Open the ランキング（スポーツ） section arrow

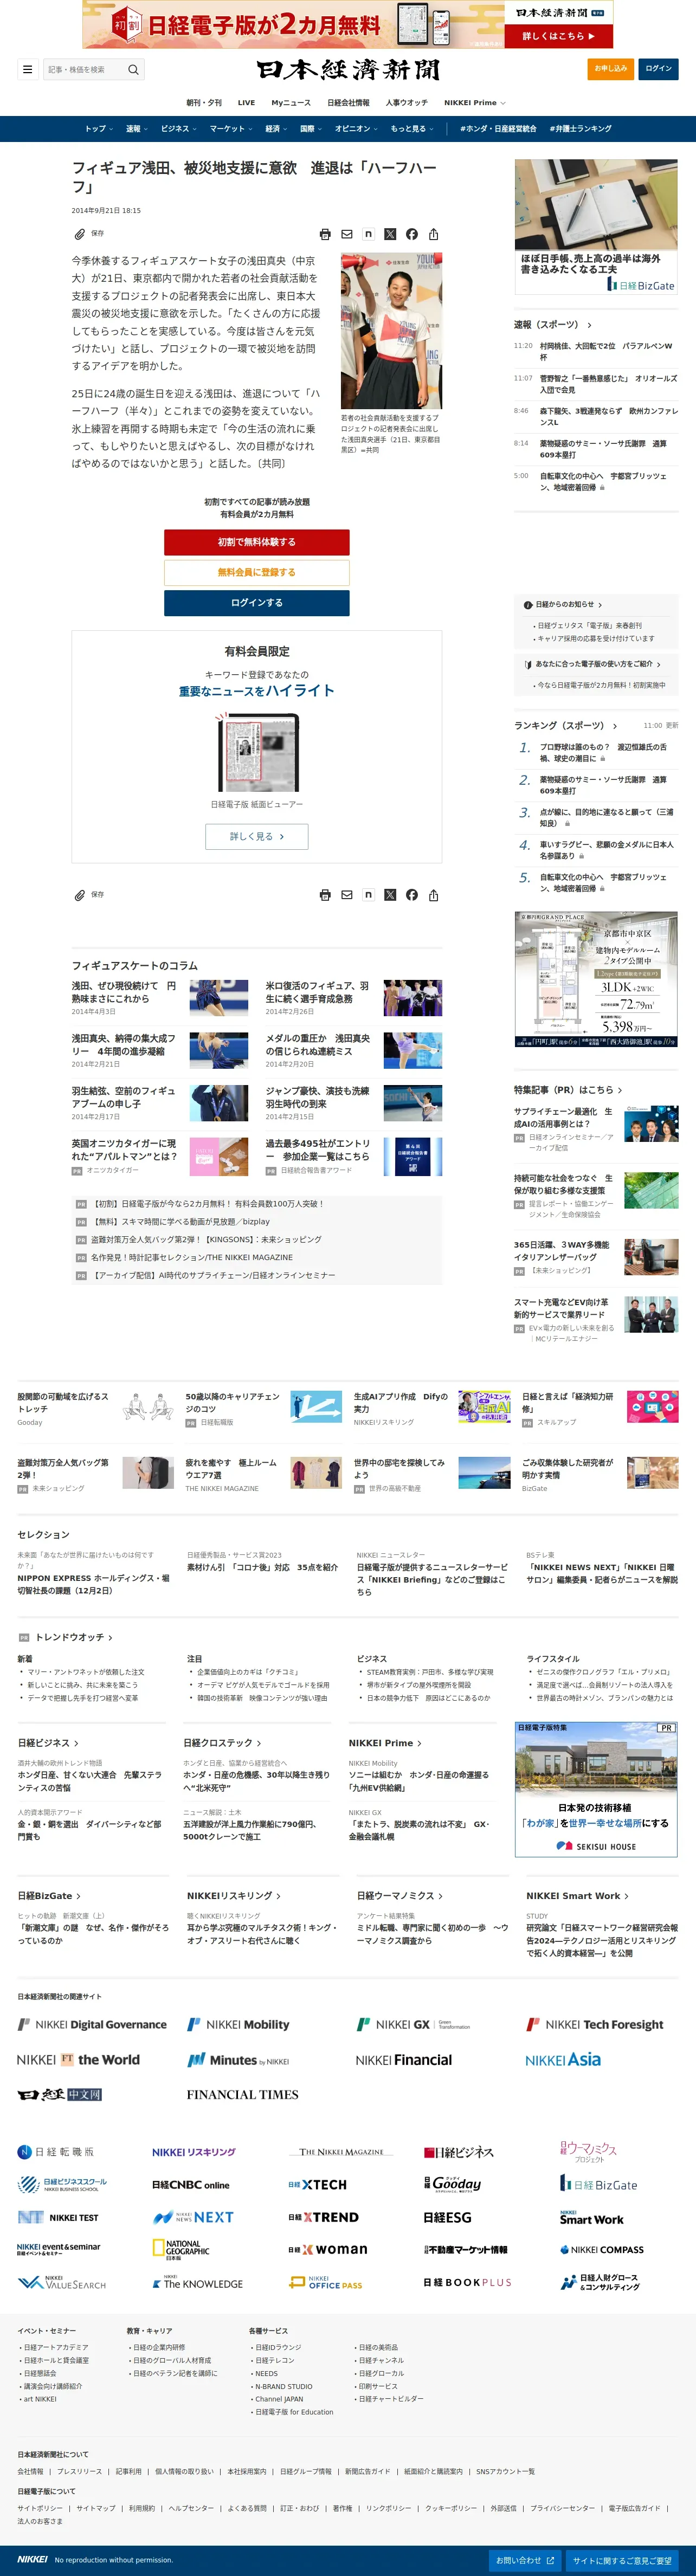[x=614, y=726]
